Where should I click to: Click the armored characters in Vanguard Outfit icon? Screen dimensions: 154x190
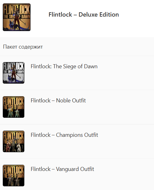(14, 180)
